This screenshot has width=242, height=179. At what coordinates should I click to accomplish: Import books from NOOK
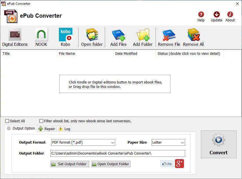[41, 37]
